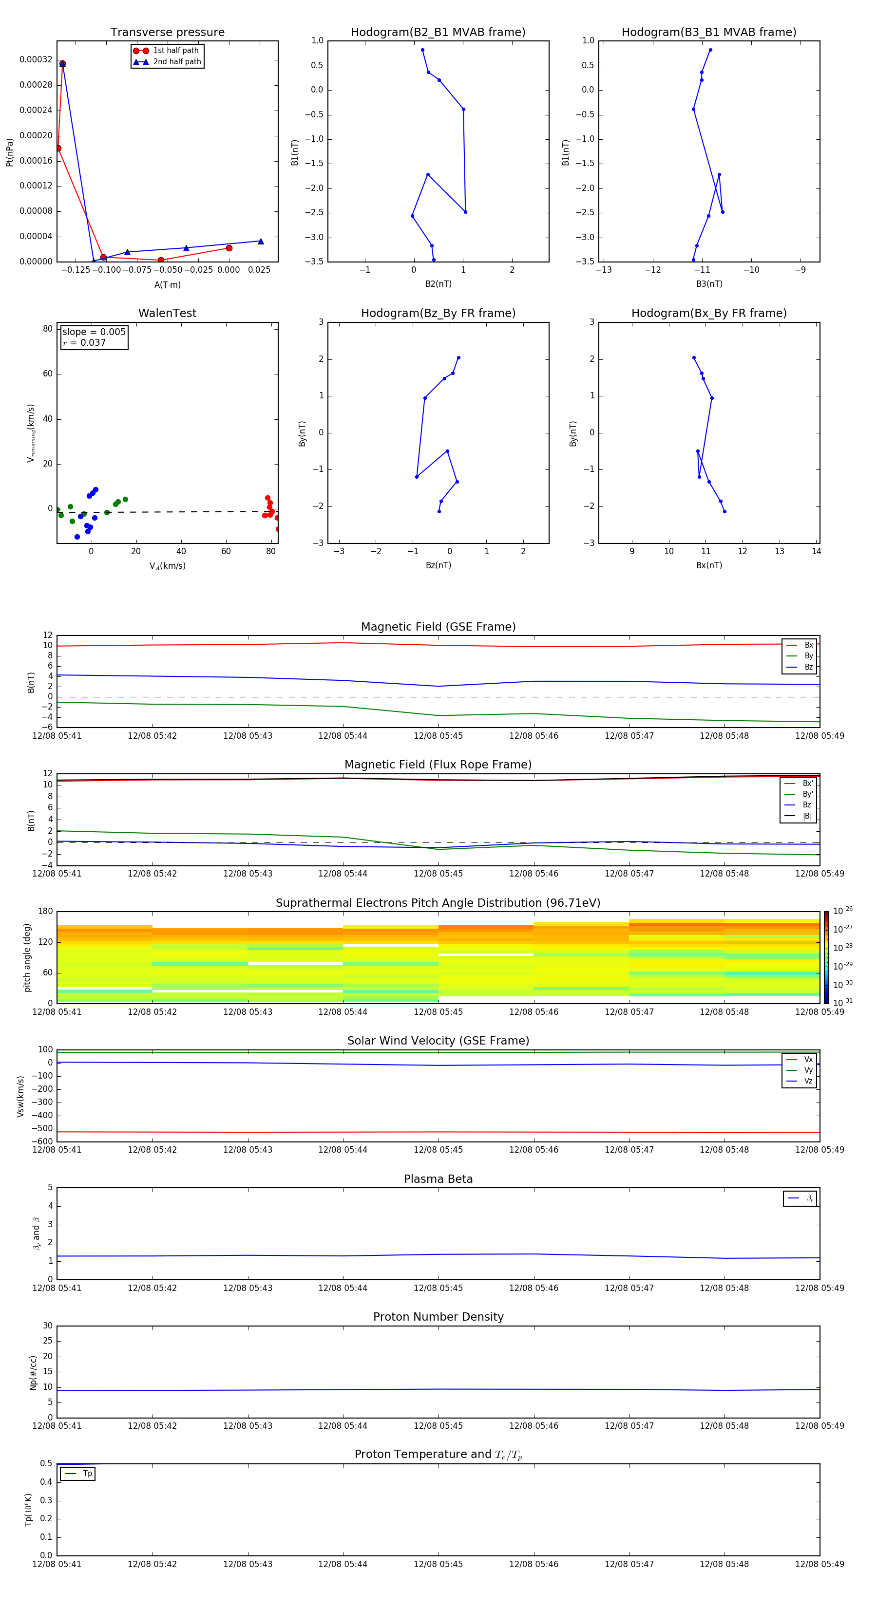Screen dimensions: 877x1607
Task: Click the "Bz(nT)" x-axis label
Action: pos(438,565)
